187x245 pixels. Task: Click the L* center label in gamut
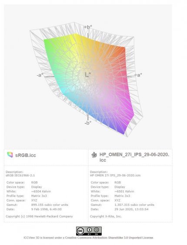click(88, 75)
